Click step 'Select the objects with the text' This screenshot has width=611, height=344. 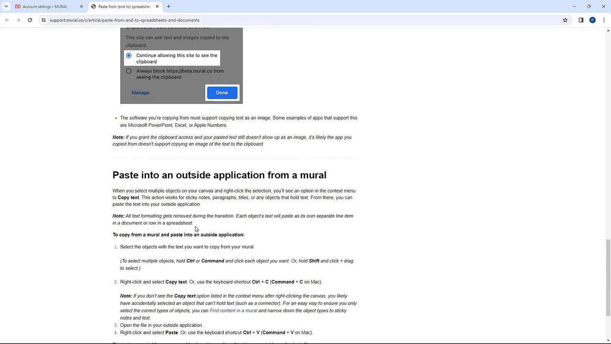[x=187, y=247]
